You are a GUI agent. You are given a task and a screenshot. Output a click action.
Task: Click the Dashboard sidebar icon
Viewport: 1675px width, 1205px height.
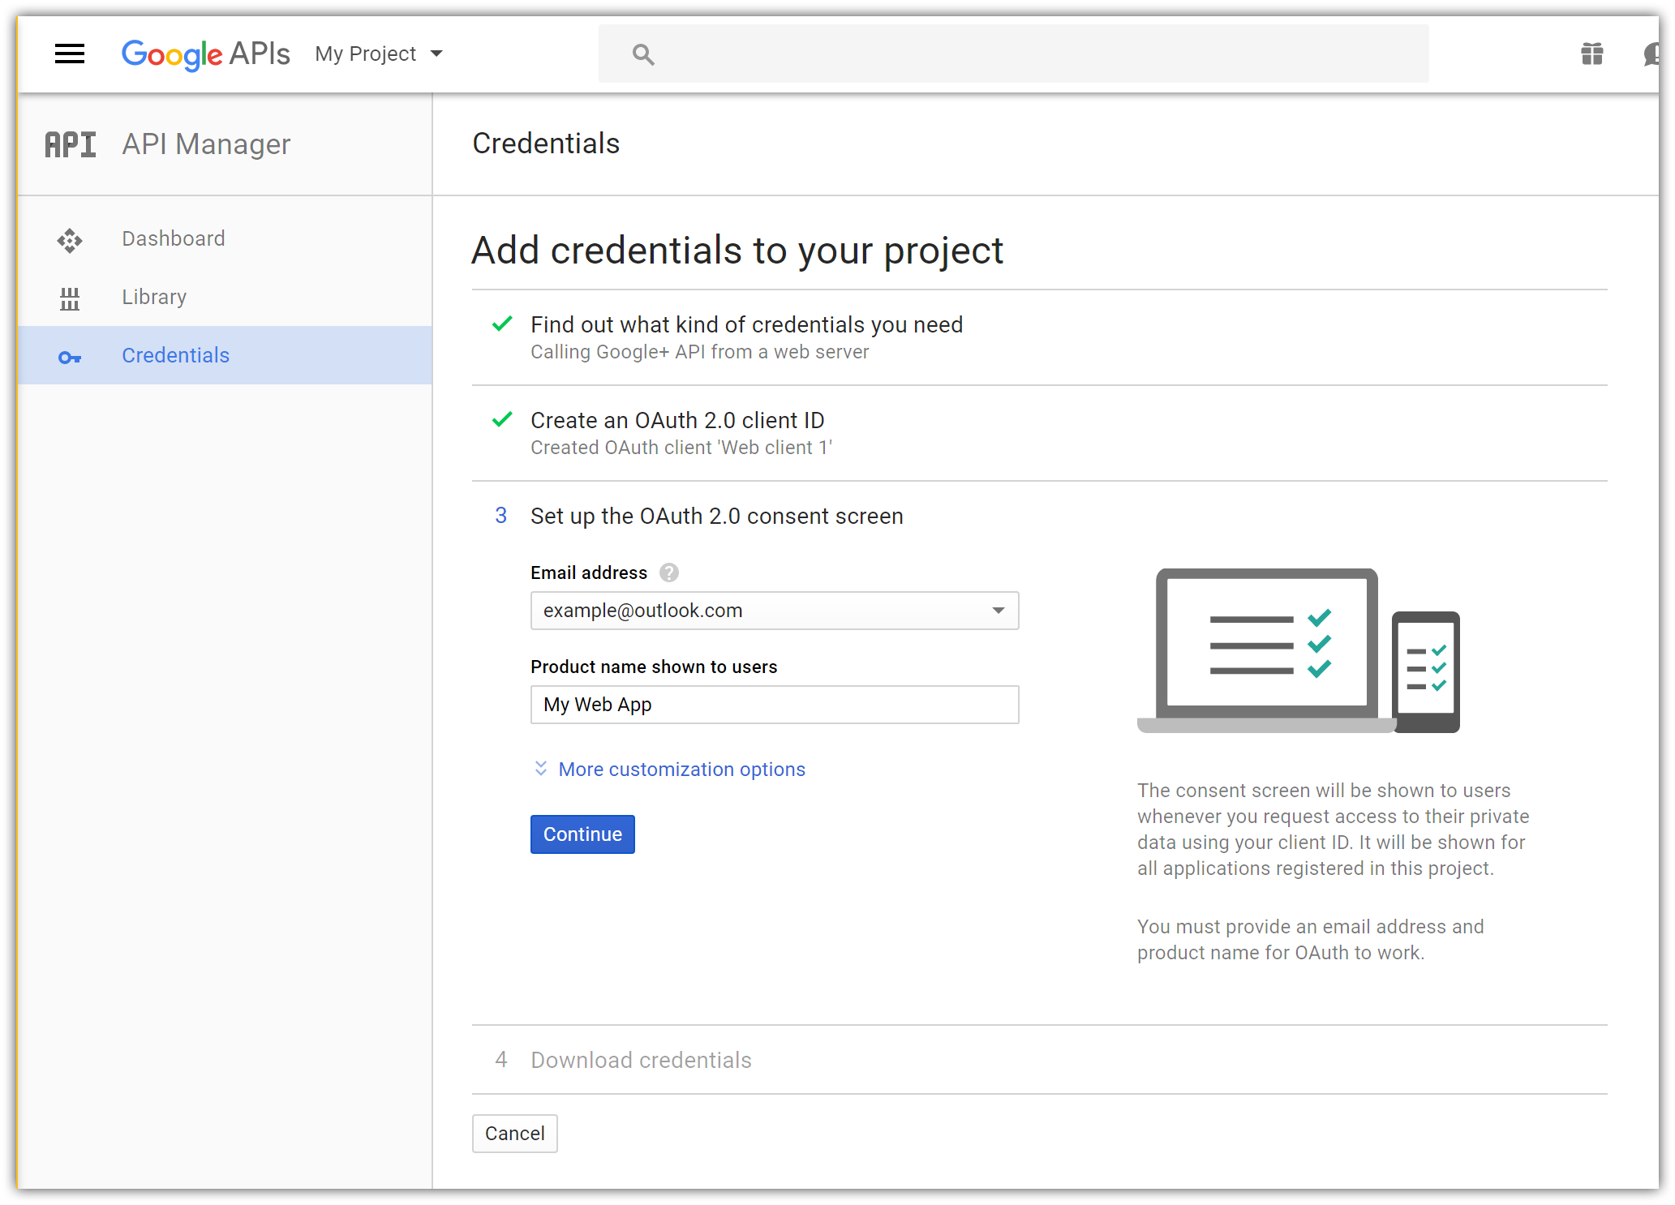pos(70,240)
